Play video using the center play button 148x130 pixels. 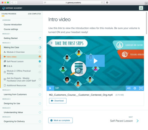(x=95, y=61)
